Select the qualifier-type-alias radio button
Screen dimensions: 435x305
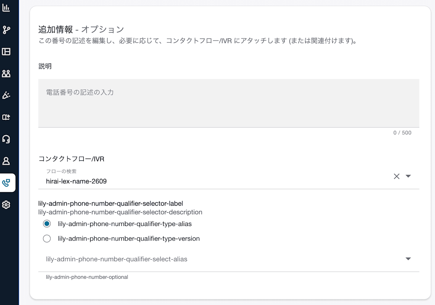click(47, 224)
